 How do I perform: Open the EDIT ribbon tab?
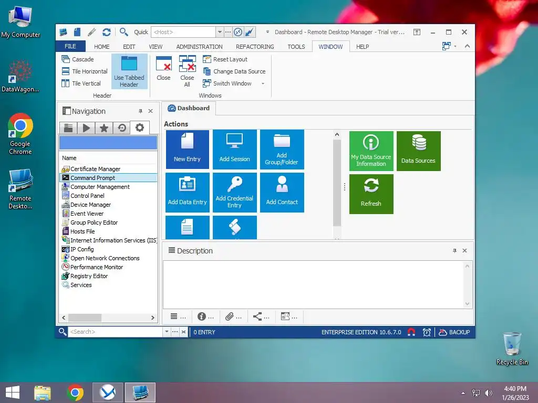click(x=129, y=47)
